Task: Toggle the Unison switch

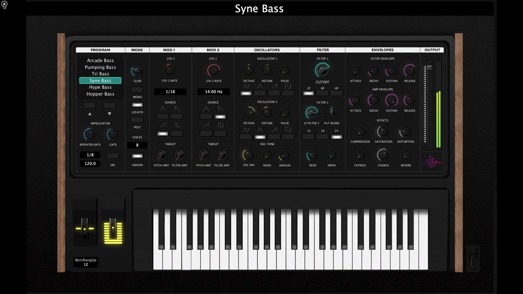Action: pyautogui.click(x=137, y=156)
